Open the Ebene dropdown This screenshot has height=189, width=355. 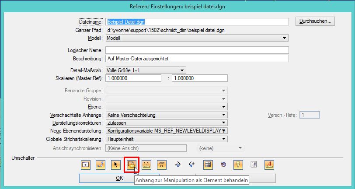167,106
